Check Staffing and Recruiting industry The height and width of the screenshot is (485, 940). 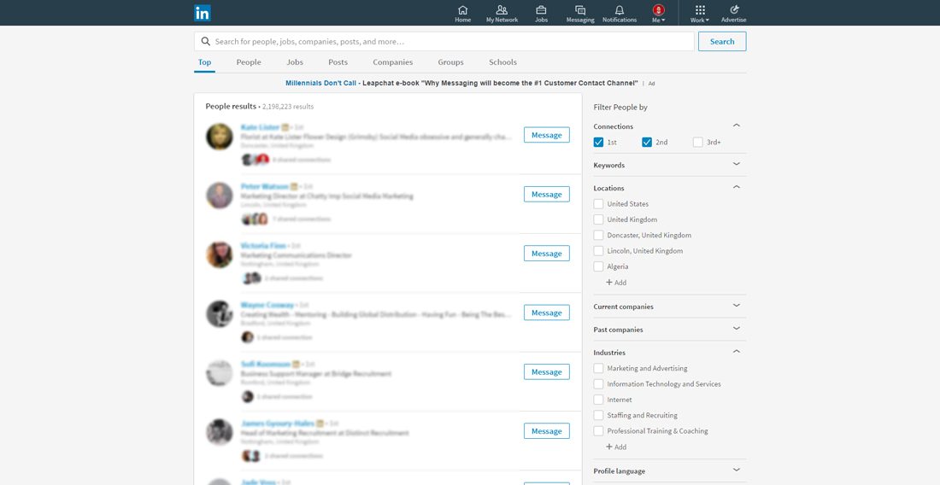tap(598, 415)
